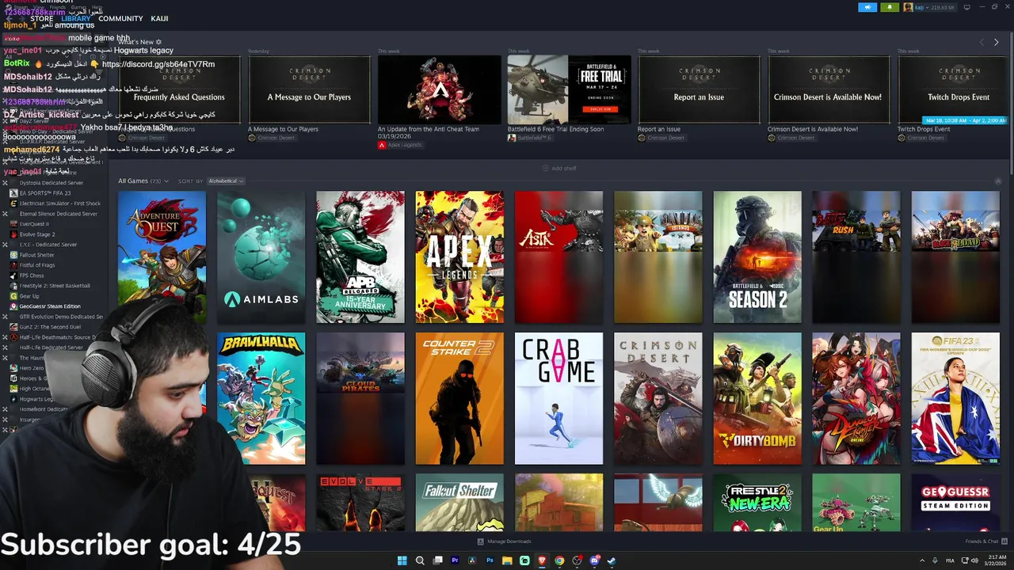1014x570 pixels.
Task: Open Report an Issue news card
Action: pyautogui.click(x=699, y=89)
